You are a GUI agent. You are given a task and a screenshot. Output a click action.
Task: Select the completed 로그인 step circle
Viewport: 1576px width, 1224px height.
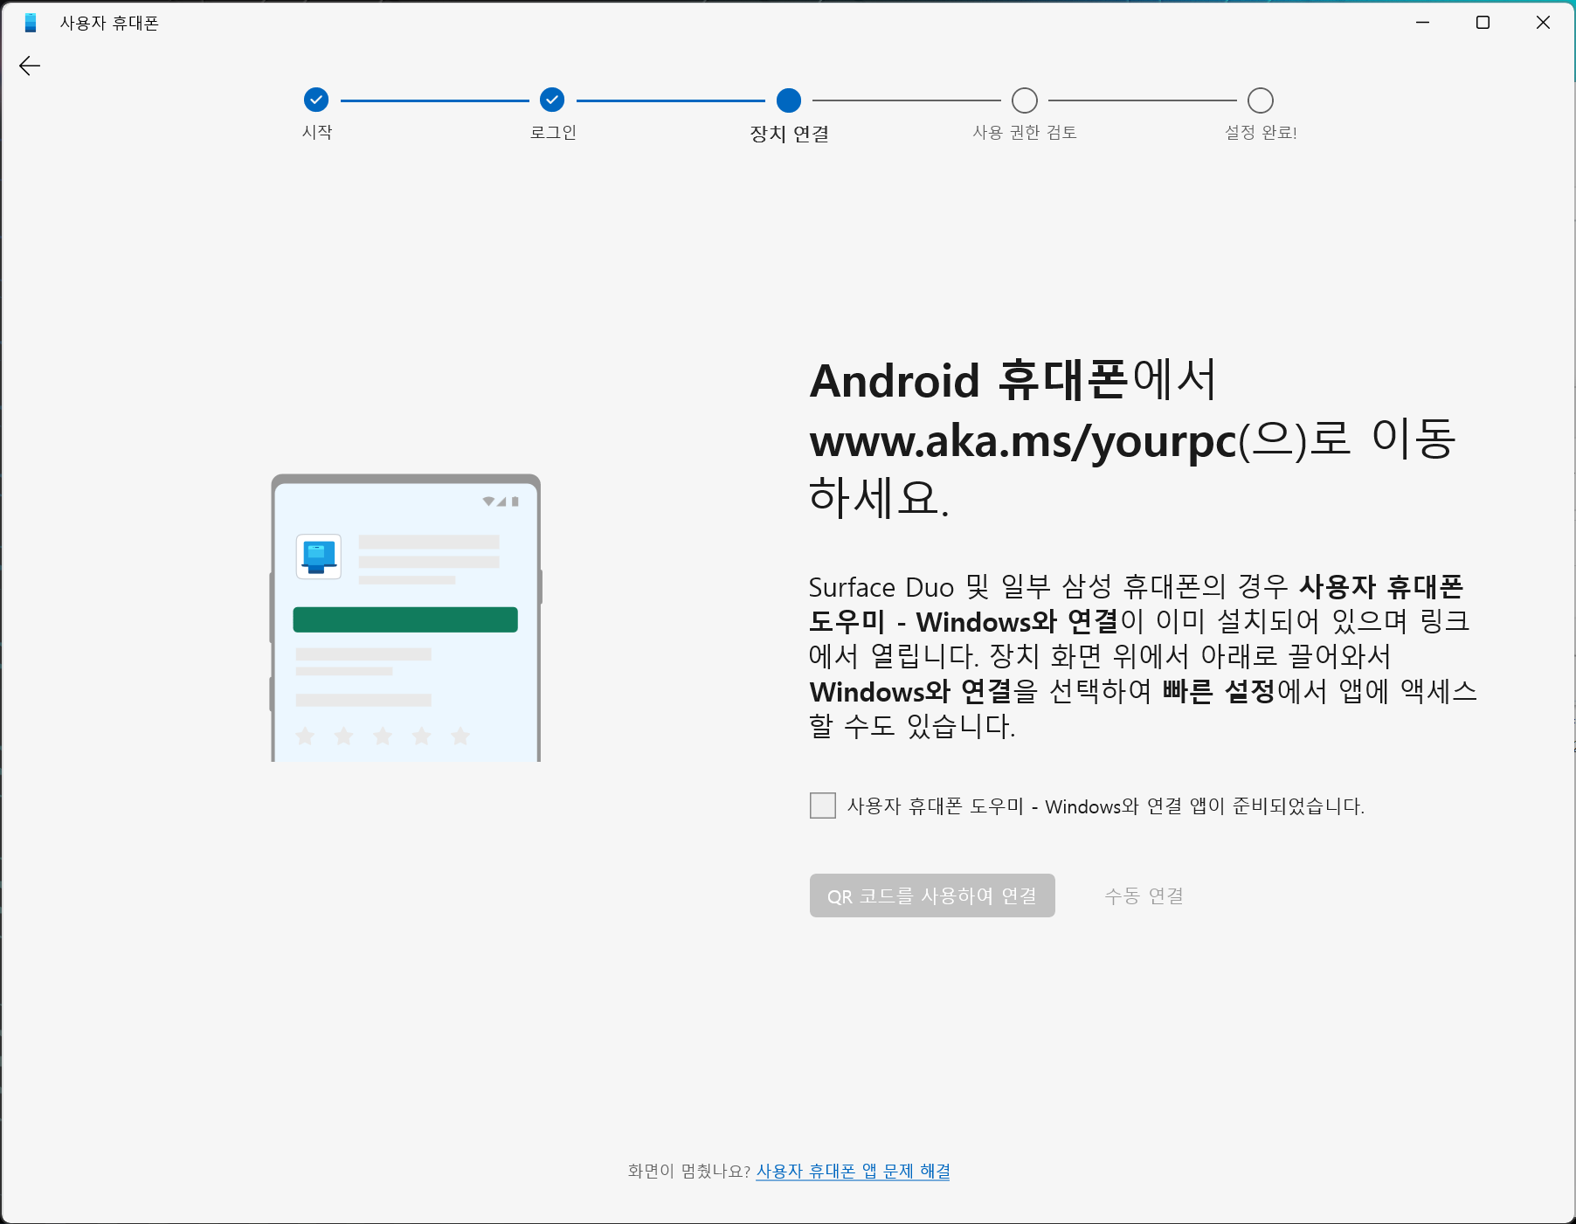(552, 100)
